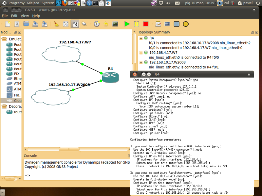The height and width of the screenshot is (196, 262).
Task: Click the new project icon with magnifier
Action: (x=17, y=24)
